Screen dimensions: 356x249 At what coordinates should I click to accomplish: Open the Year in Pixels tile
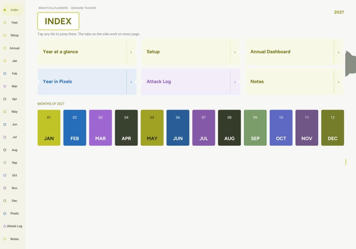click(x=87, y=82)
